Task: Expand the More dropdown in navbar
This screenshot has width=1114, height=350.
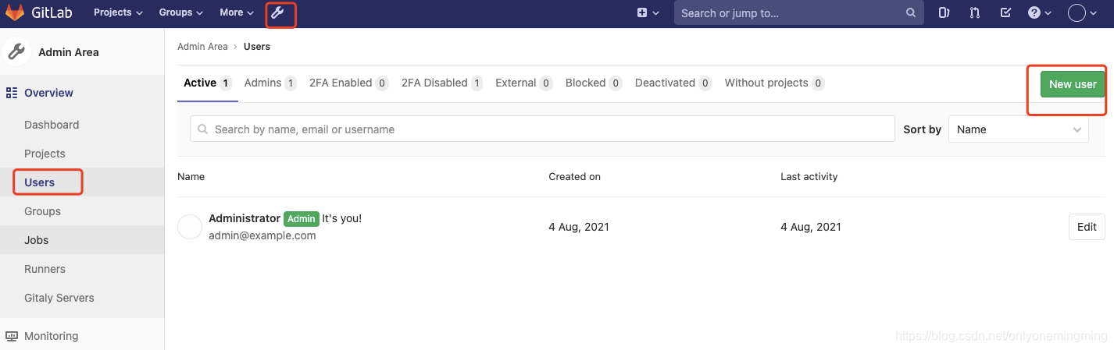Action: pos(237,12)
